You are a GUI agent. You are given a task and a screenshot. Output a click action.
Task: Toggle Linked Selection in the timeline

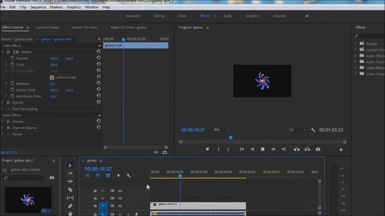pyautogui.click(x=108, y=176)
